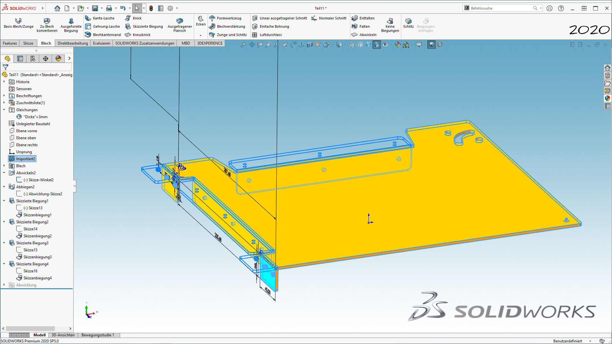Switch to the Skizze tab
The height and width of the screenshot is (344, 612).
[28, 43]
